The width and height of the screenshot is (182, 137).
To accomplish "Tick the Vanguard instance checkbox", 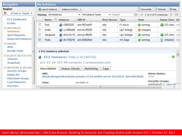I will click(x=40, y=35).
